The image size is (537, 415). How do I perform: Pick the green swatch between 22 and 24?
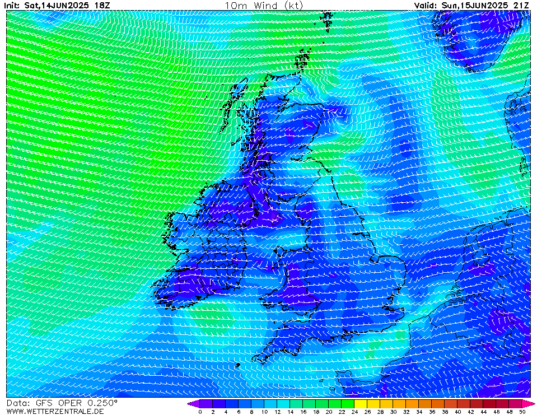348,404
